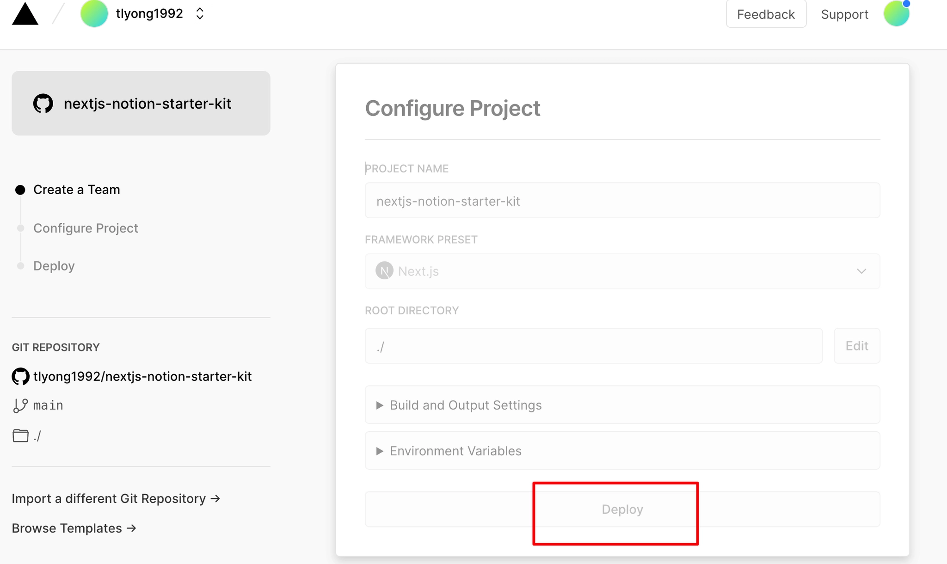Click the tlyong1992 username in header
The image size is (947, 564).
click(149, 14)
